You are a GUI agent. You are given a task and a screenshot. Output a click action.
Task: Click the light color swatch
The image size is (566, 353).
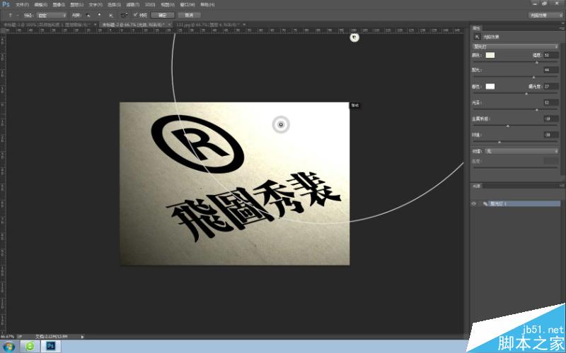point(490,55)
